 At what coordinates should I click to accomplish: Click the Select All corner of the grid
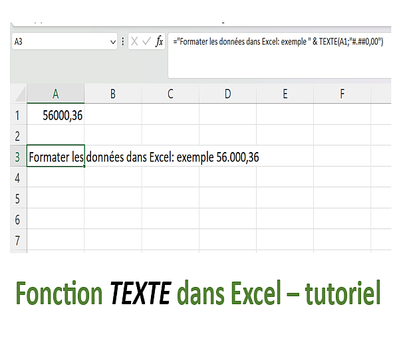point(18,94)
